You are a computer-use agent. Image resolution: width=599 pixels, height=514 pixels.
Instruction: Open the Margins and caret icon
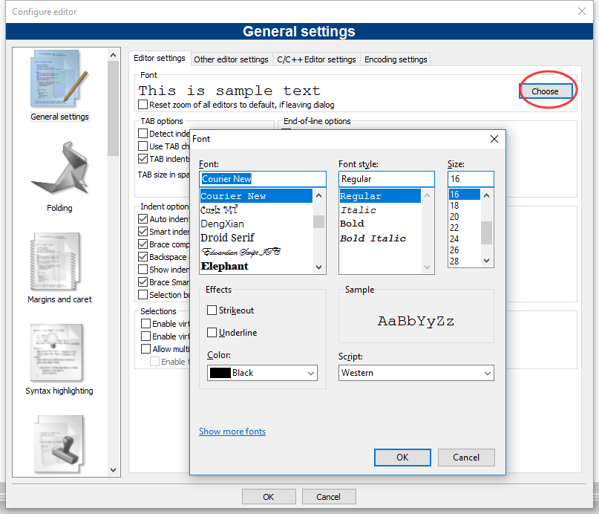56,262
